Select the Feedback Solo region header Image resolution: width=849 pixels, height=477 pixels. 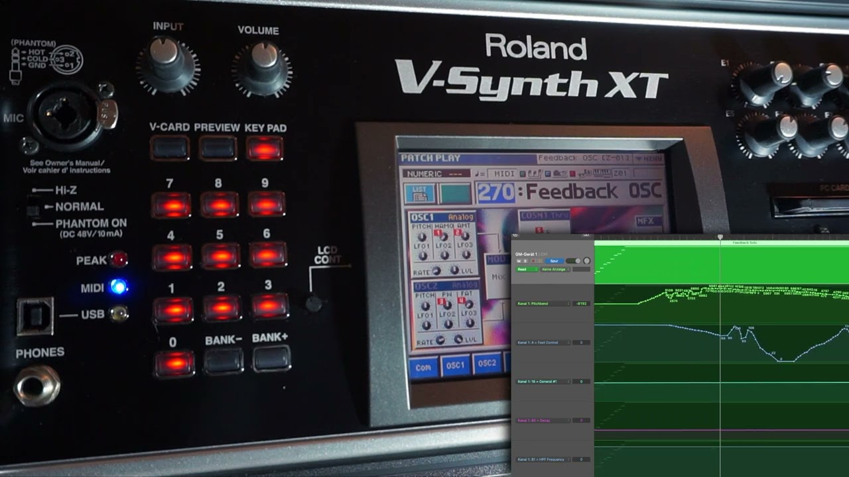tap(722, 243)
